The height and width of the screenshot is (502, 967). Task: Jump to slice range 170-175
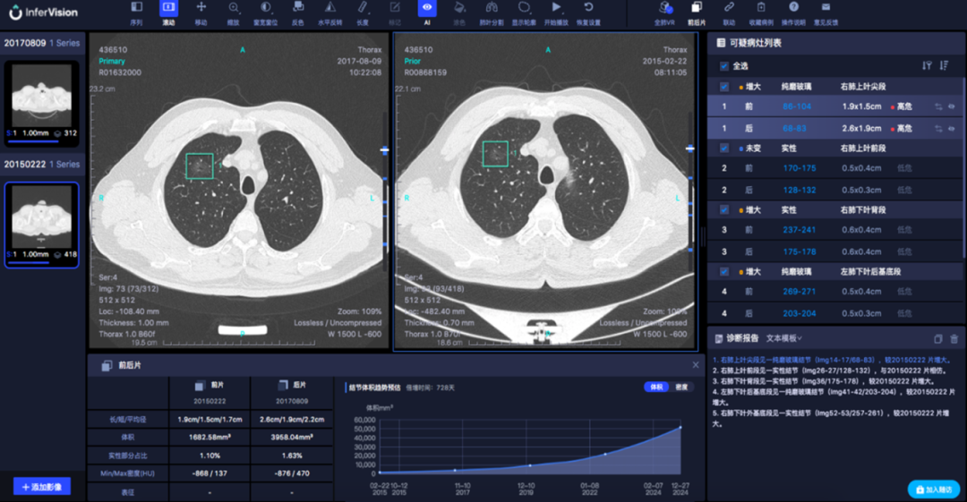point(800,168)
